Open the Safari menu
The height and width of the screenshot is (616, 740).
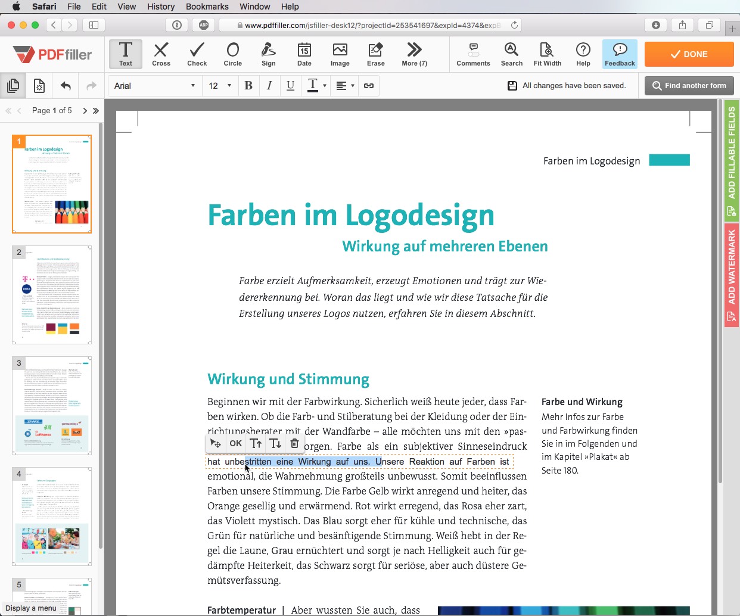pos(44,7)
